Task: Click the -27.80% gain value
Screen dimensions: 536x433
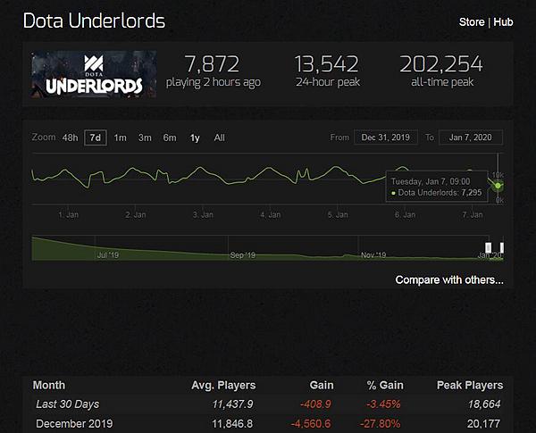Action: coord(380,424)
